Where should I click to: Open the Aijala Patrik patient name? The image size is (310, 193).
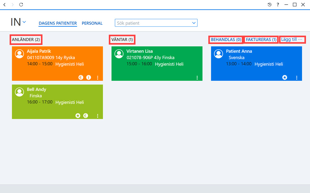[x=39, y=51]
